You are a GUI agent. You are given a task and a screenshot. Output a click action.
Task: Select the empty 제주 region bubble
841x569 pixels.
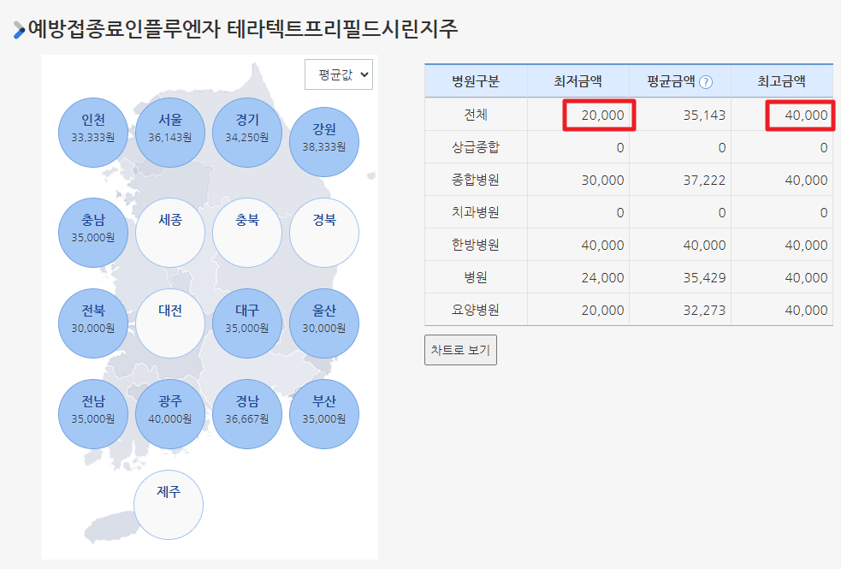[169, 505]
